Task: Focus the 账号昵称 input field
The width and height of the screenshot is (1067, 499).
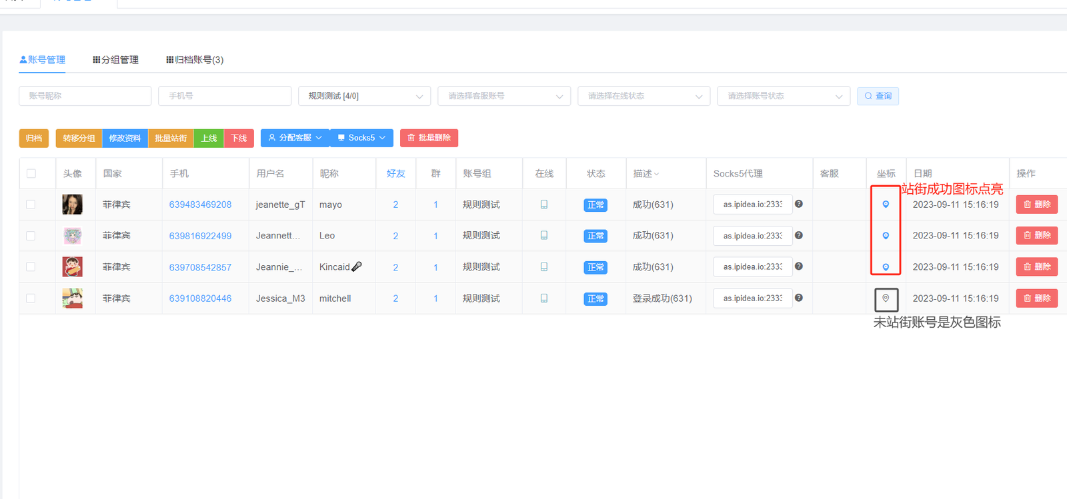Action: 85,96
